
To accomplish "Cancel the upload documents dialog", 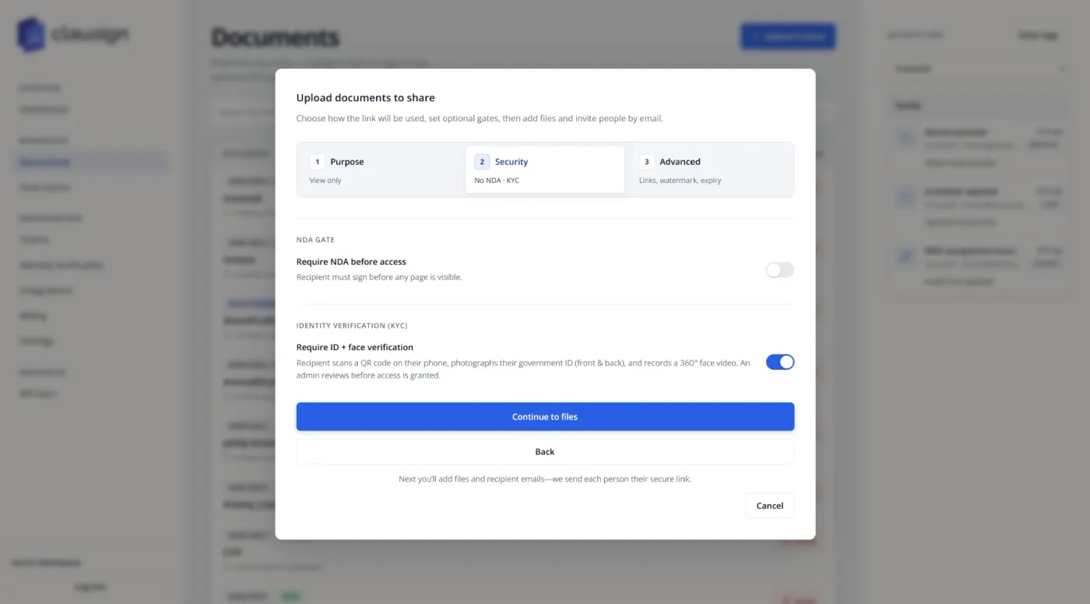I will [769, 505].
